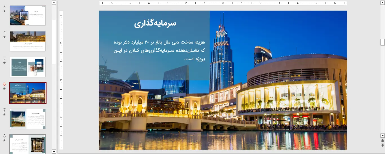Click thumbnail pane scroll up arrow
Image resolution: width=385 pixels, height=154 pixels.
[54, 3]
